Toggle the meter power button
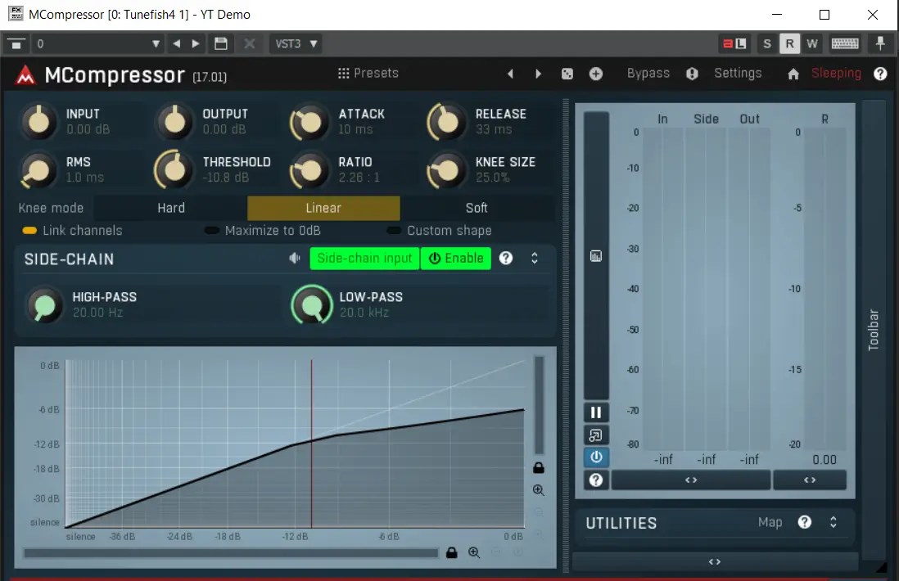This screenshot has height=581, width=899. pos(596,457)
